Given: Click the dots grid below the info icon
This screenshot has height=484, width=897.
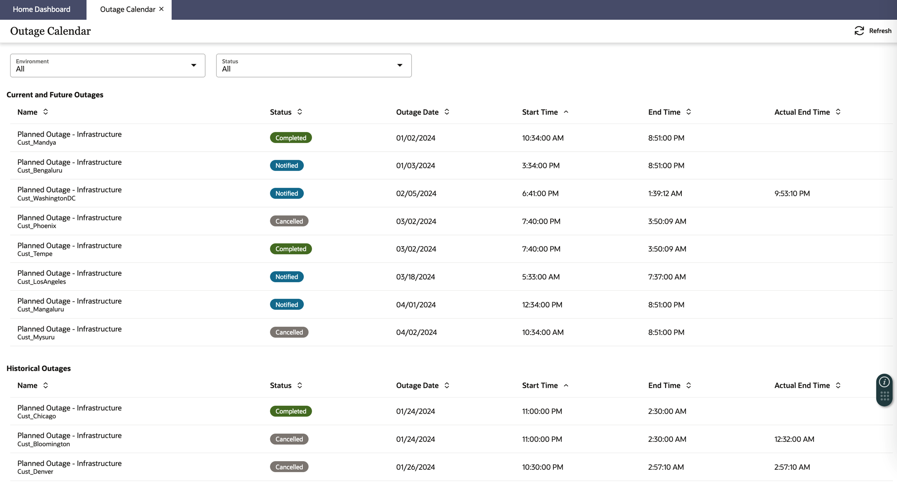Looking at the screenshot, I should pos(884,396).
